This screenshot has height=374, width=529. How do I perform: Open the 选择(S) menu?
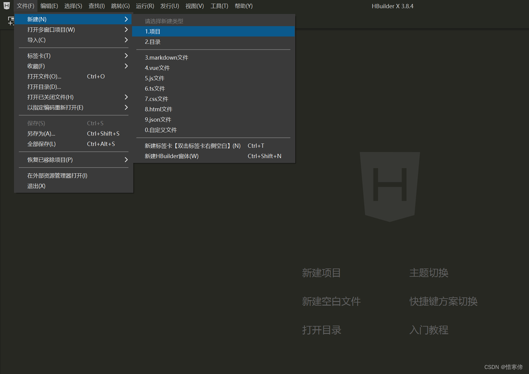[73, 6]
